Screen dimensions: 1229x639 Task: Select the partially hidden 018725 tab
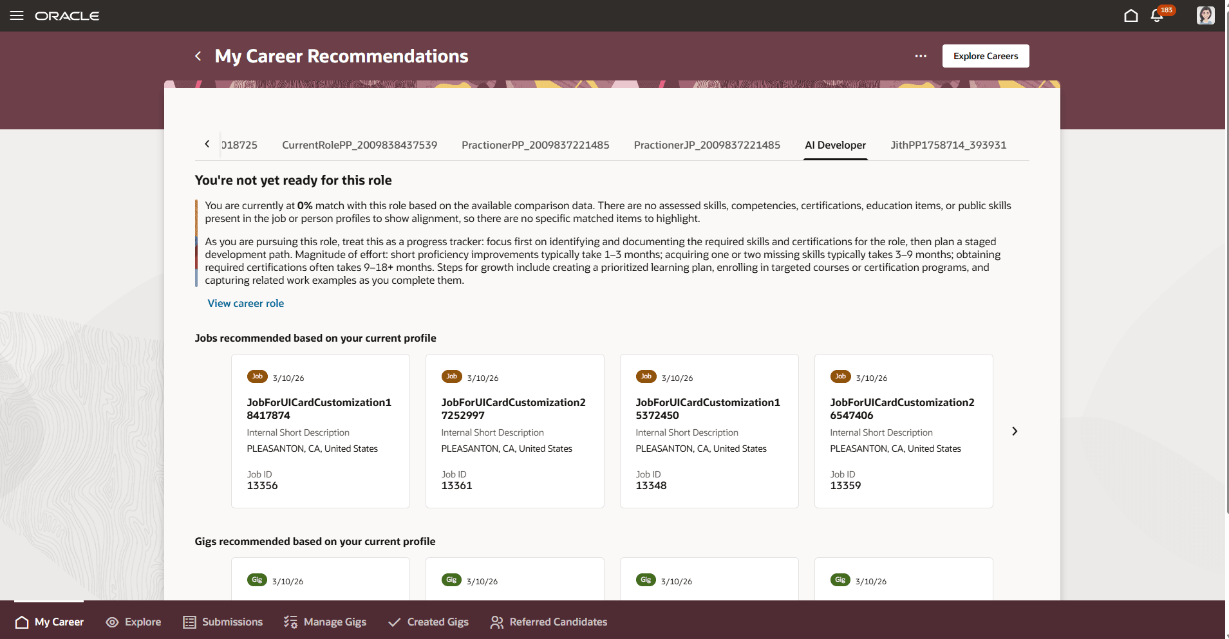pyautogui.click(x=239, y=145)
